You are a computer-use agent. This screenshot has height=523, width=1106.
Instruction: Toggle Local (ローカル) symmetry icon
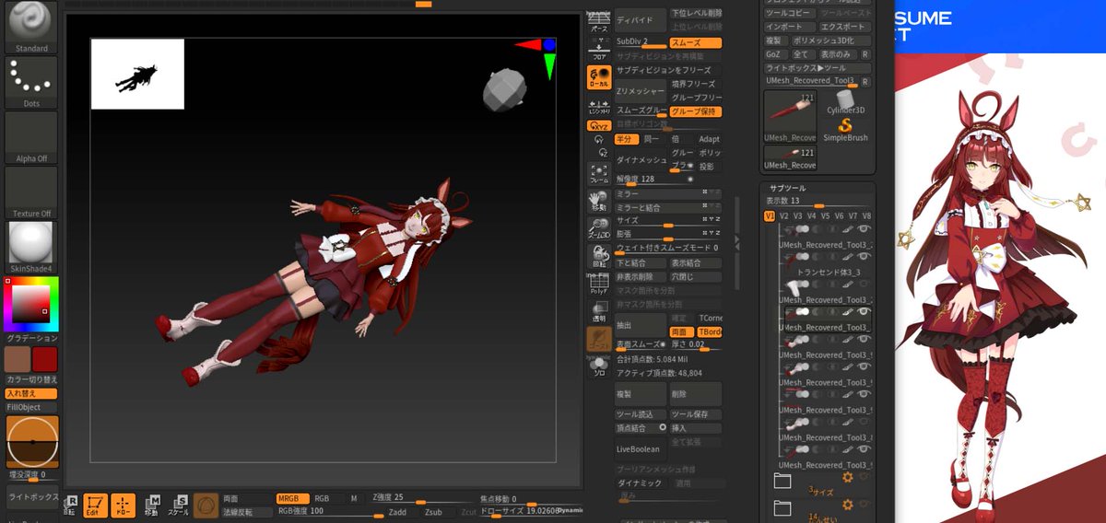(x=599, y=77)
